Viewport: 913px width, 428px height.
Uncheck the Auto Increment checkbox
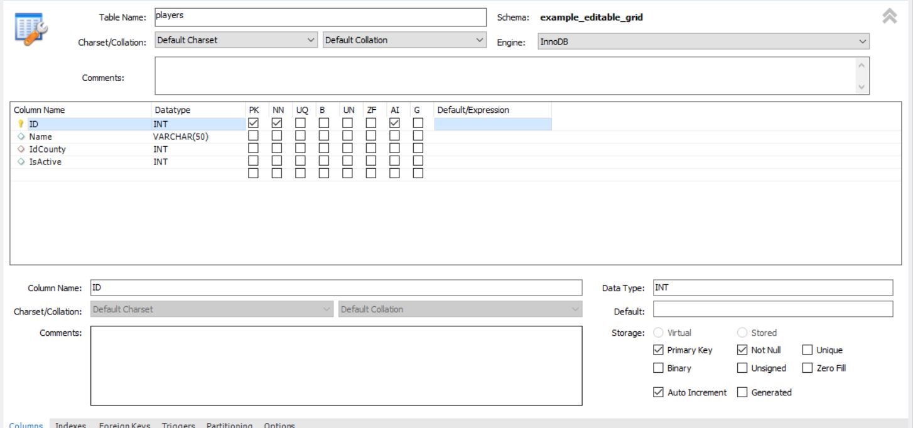click(658, 392)
